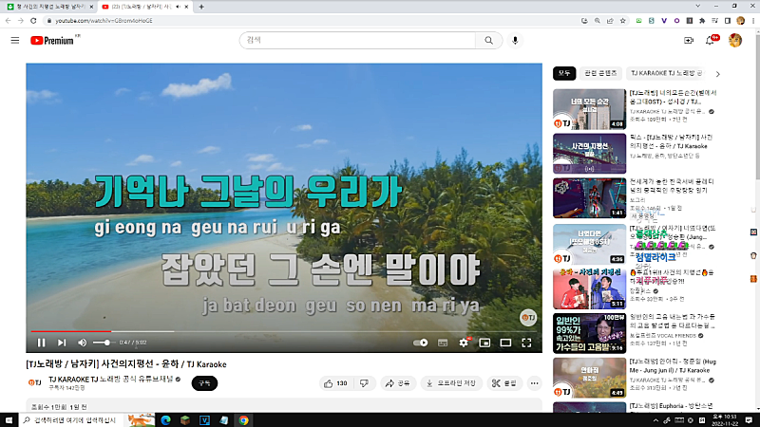The width and height of the screenshot is (760, 427).
Task: Open Chrome three-dot menu
Action: pos(753,21)
